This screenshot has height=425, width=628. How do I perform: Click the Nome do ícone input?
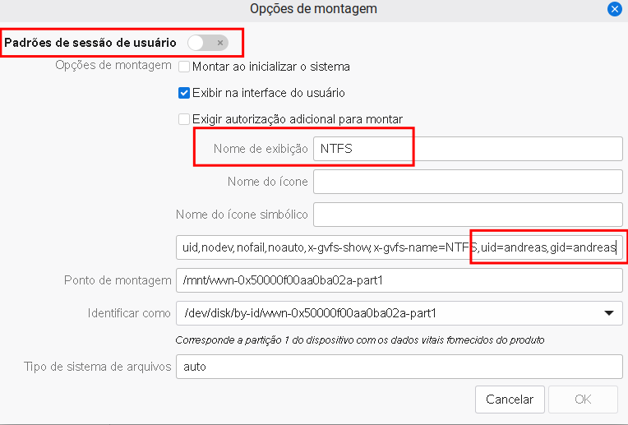pyautogui.click(x=467, y=182)
